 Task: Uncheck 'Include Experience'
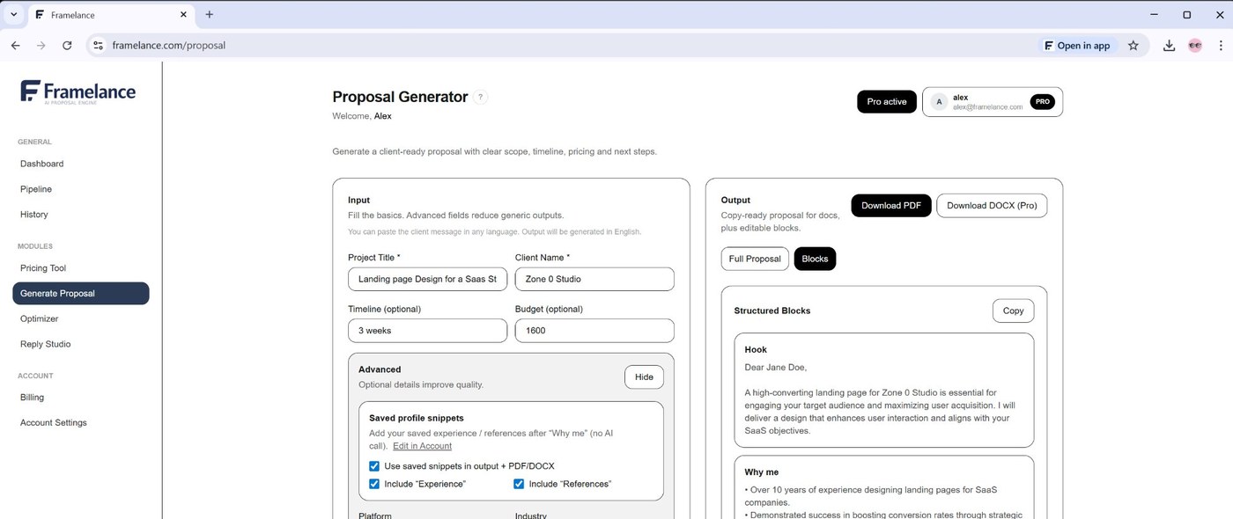374,484
